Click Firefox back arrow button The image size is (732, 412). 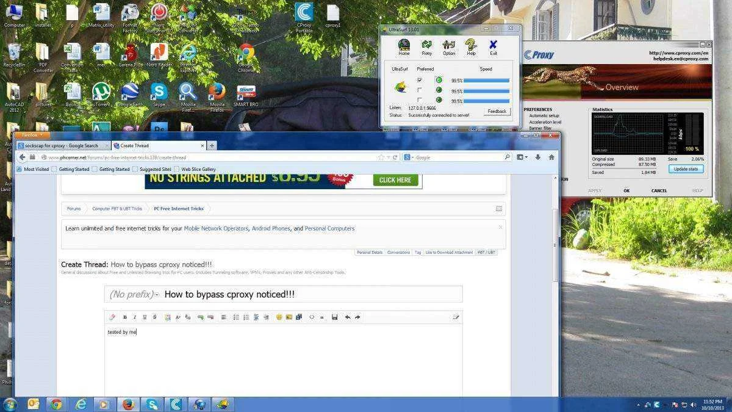[x=23, y=157]
